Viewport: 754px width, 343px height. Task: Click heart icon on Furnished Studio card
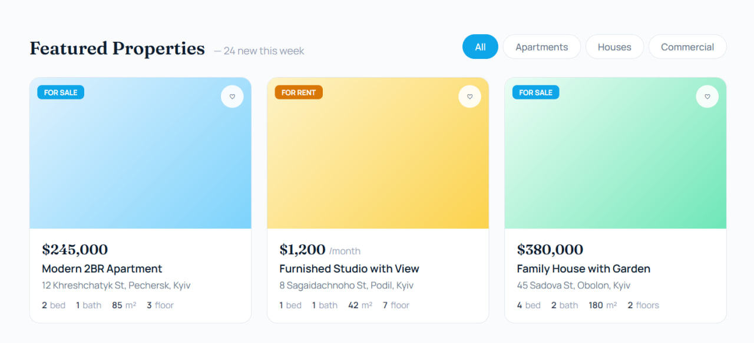tap(469, 96)
